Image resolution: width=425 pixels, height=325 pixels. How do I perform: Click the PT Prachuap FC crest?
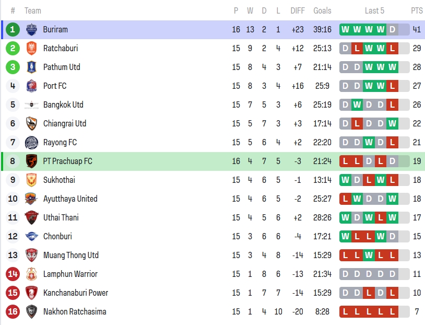pyautogui.click(x=31, y=161)
